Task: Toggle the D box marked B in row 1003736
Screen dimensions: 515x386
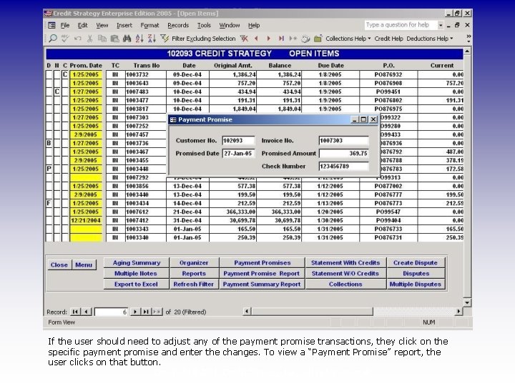Action: (49, 143)
